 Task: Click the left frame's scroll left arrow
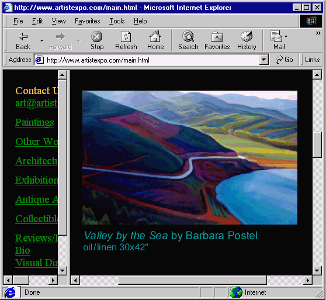8,280
